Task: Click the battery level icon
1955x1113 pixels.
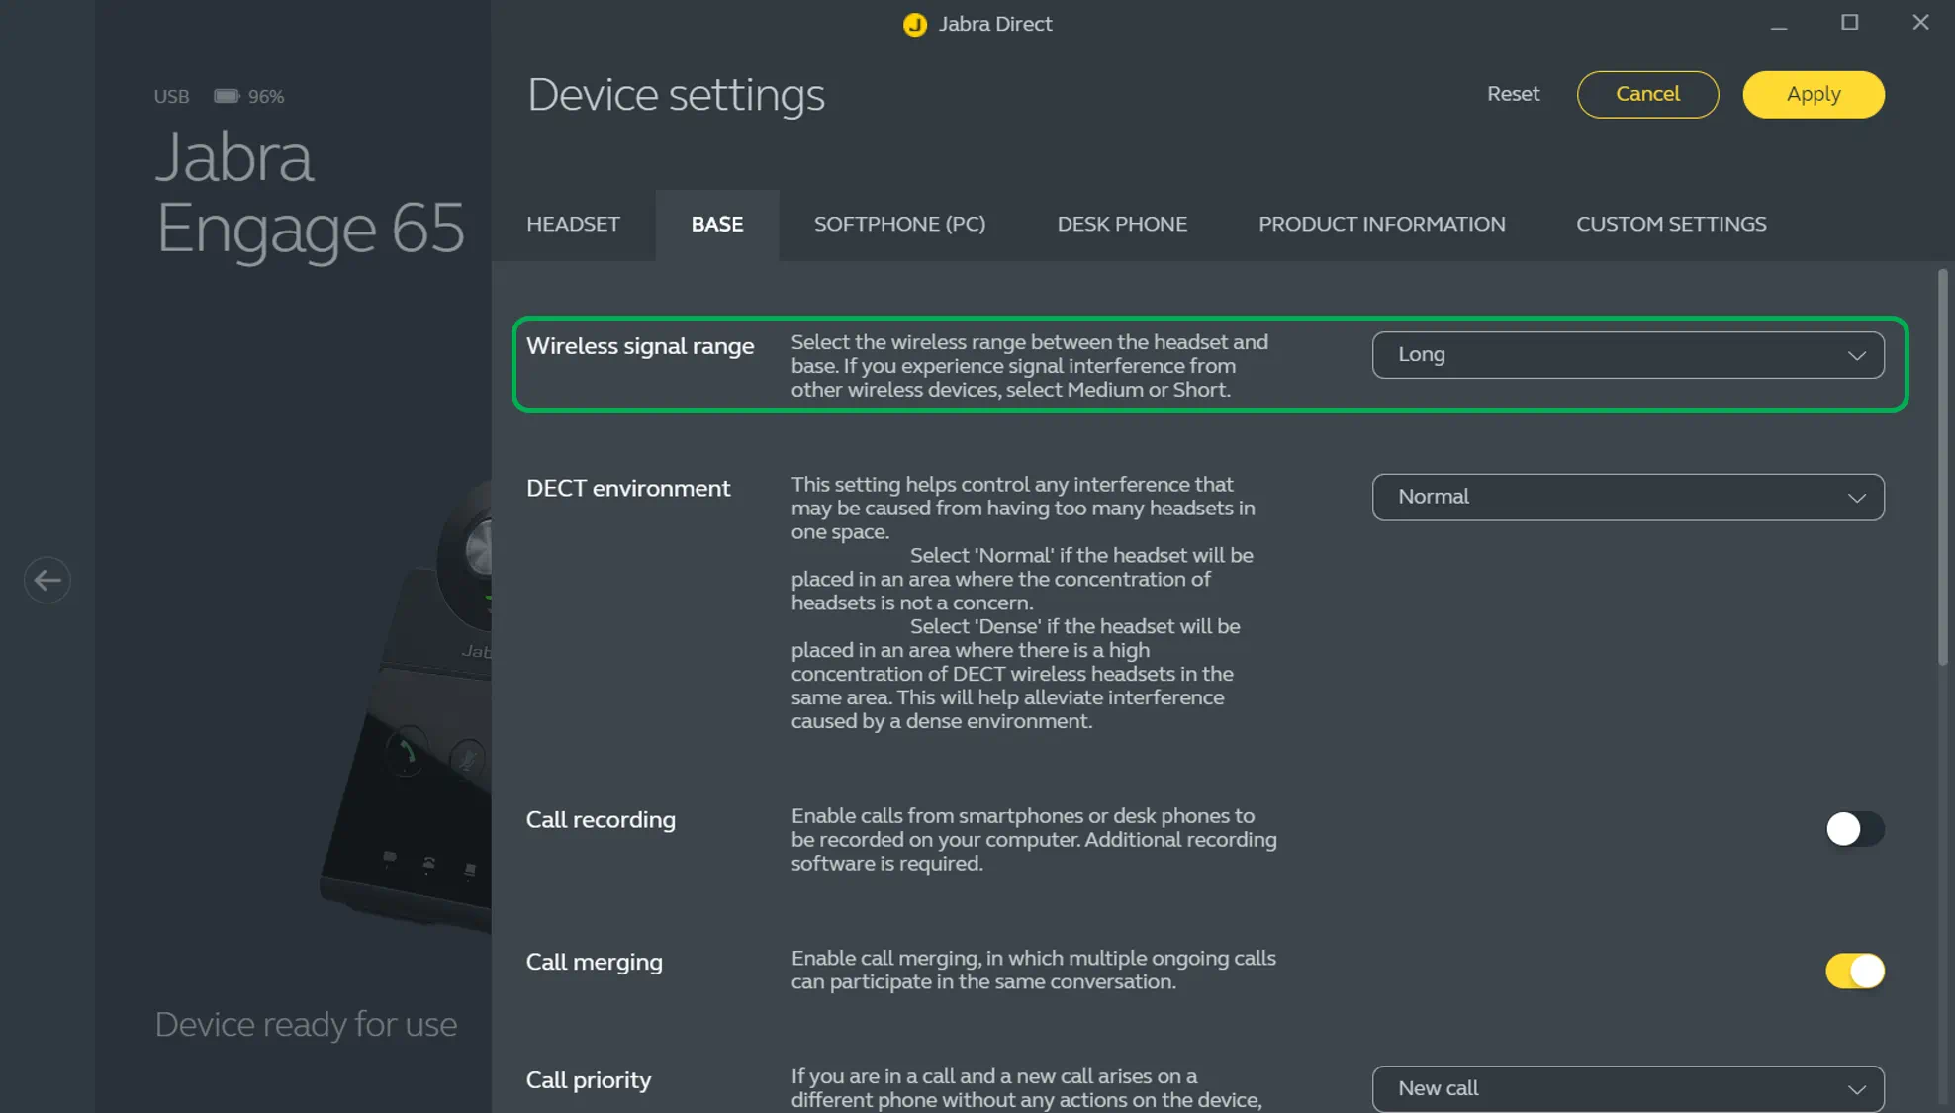Action: (x=227, y=96)
